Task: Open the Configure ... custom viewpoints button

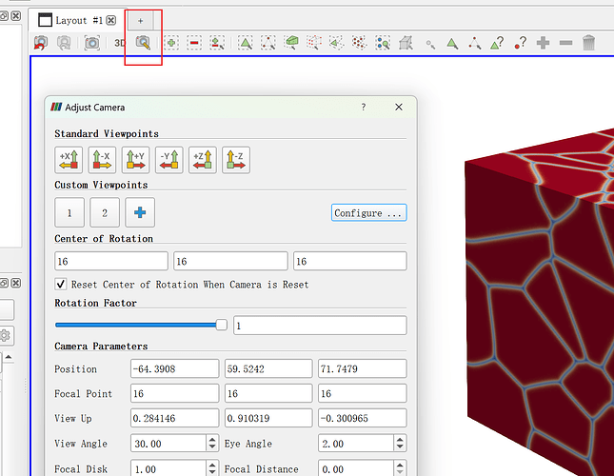Action: (x=368, y=212)
